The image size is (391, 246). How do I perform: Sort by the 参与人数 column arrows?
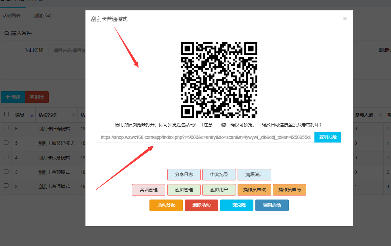(x=380, y=115)
